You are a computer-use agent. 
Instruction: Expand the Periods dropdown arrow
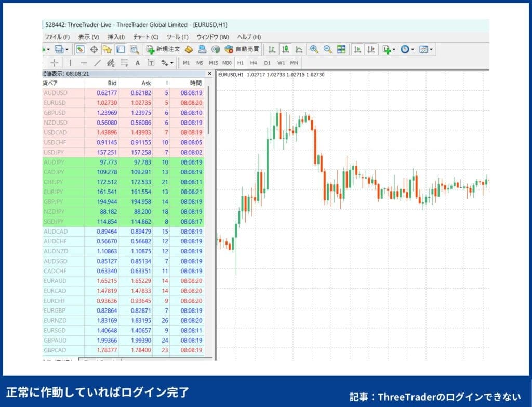tap(413, 49)
